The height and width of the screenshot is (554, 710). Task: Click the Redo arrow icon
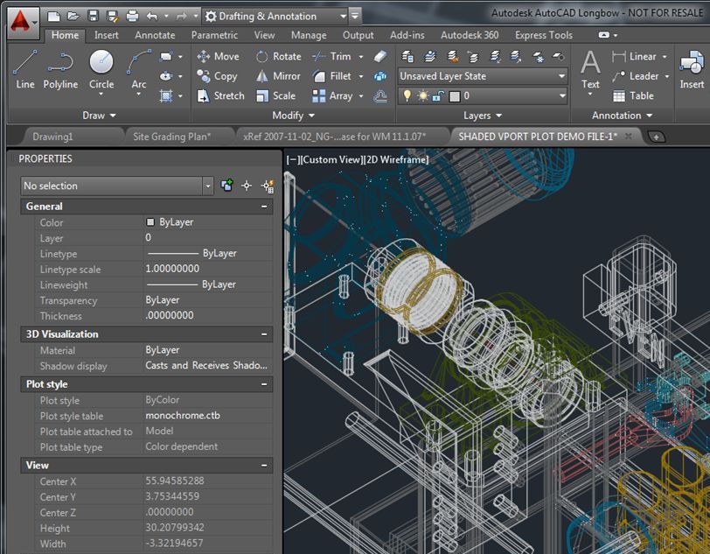point(182,17)
